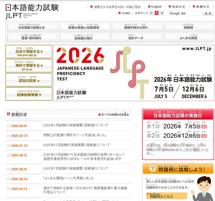215x201 pixels.
Task: Click the date 2026.02.13
Action: click(x=19, y=136)
